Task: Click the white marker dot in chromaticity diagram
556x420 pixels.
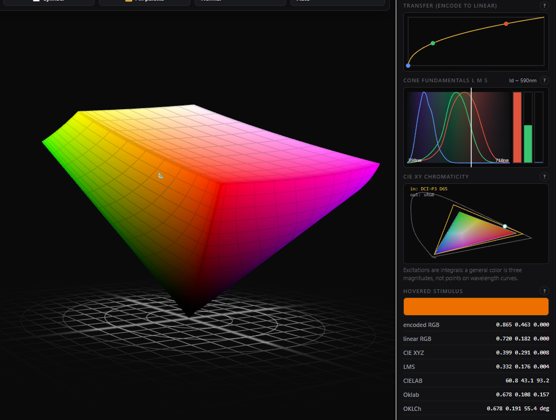Action: point(505,226)
